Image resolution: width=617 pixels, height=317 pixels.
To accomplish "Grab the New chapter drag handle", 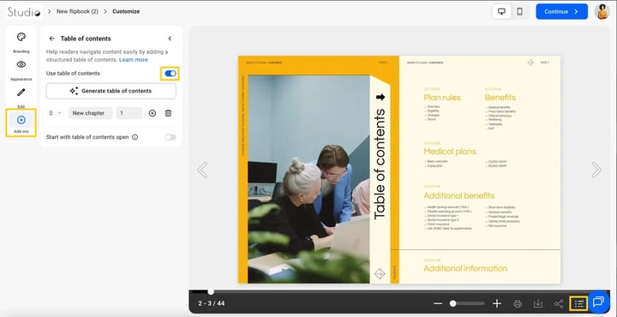I will pos(51,113).
